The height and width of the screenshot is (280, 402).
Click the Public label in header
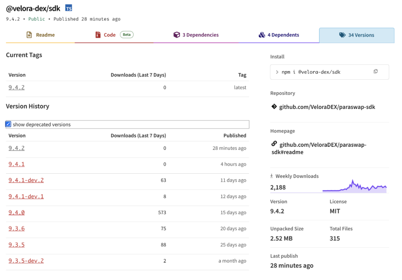click(36, 19)
